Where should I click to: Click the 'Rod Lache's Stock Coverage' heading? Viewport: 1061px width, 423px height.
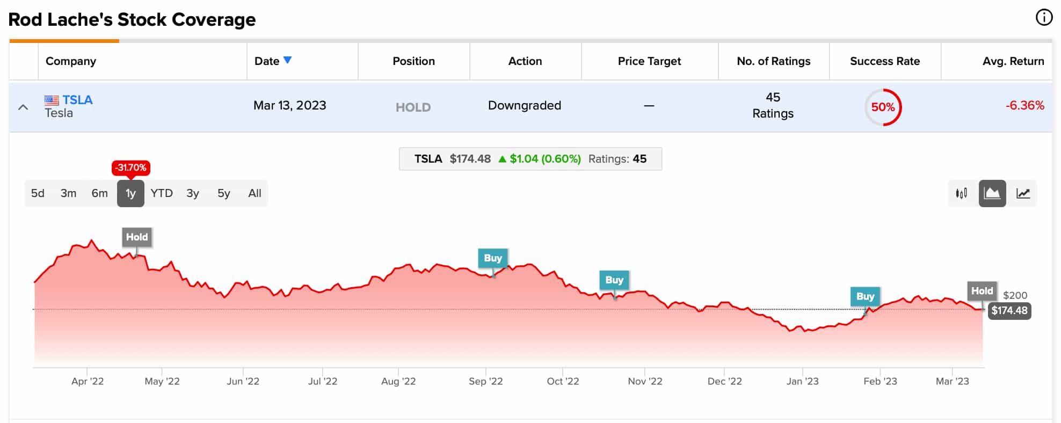[132, 20]
